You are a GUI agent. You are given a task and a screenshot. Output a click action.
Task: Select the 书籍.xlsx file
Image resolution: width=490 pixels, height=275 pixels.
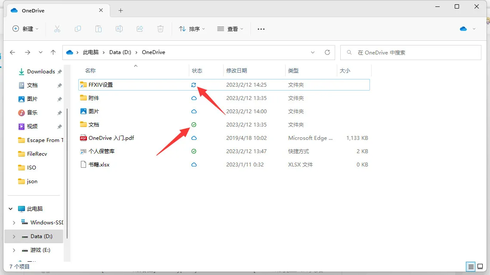coord(99,165)
